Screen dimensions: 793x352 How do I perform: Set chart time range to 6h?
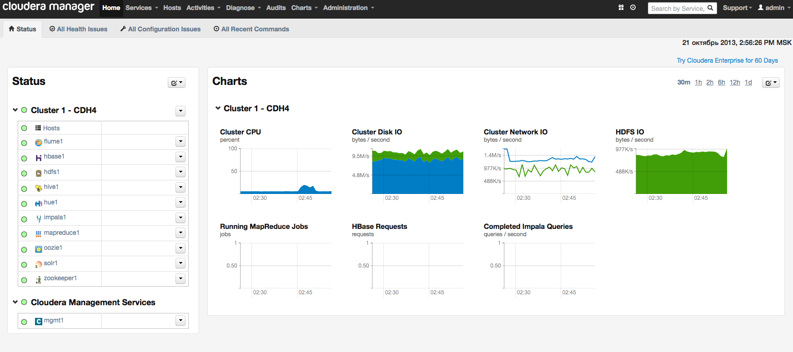click(722, 82)
